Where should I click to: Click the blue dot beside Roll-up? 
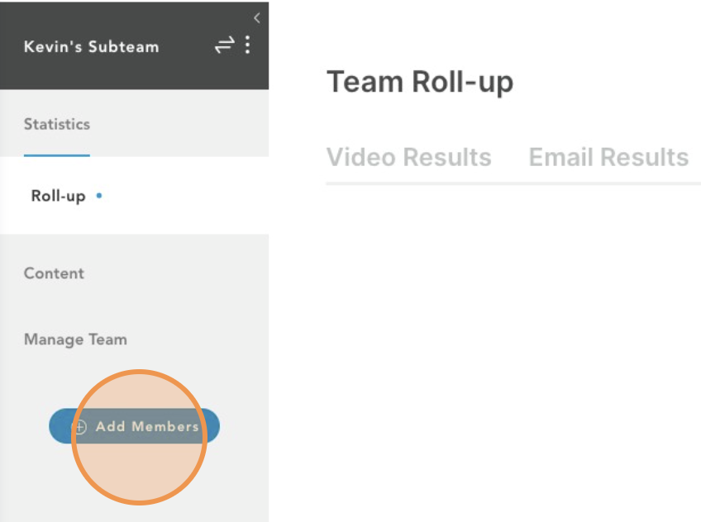click(99, 196)
